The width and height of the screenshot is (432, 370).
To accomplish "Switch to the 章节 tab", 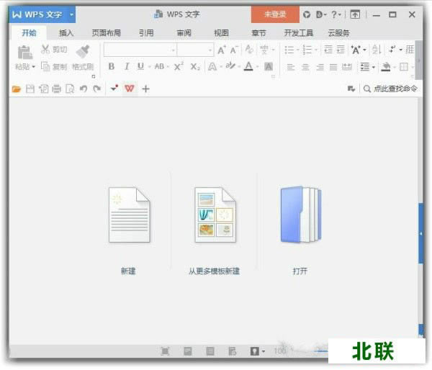I will click(258, 33).
